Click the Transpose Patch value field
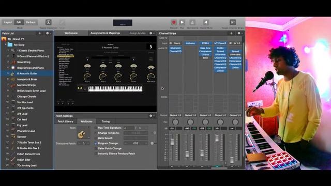This screenshot has width=331, height=186. (x=83, y=143)
